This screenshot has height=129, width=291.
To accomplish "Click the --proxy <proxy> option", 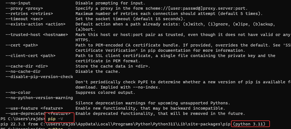I will (24, 9).
